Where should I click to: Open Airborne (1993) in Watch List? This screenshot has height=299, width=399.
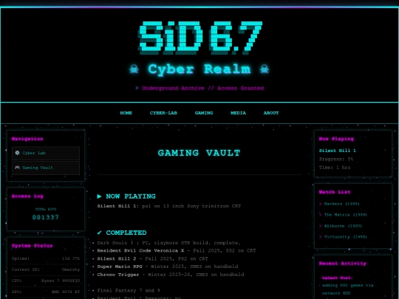click(x=343, y=226)
